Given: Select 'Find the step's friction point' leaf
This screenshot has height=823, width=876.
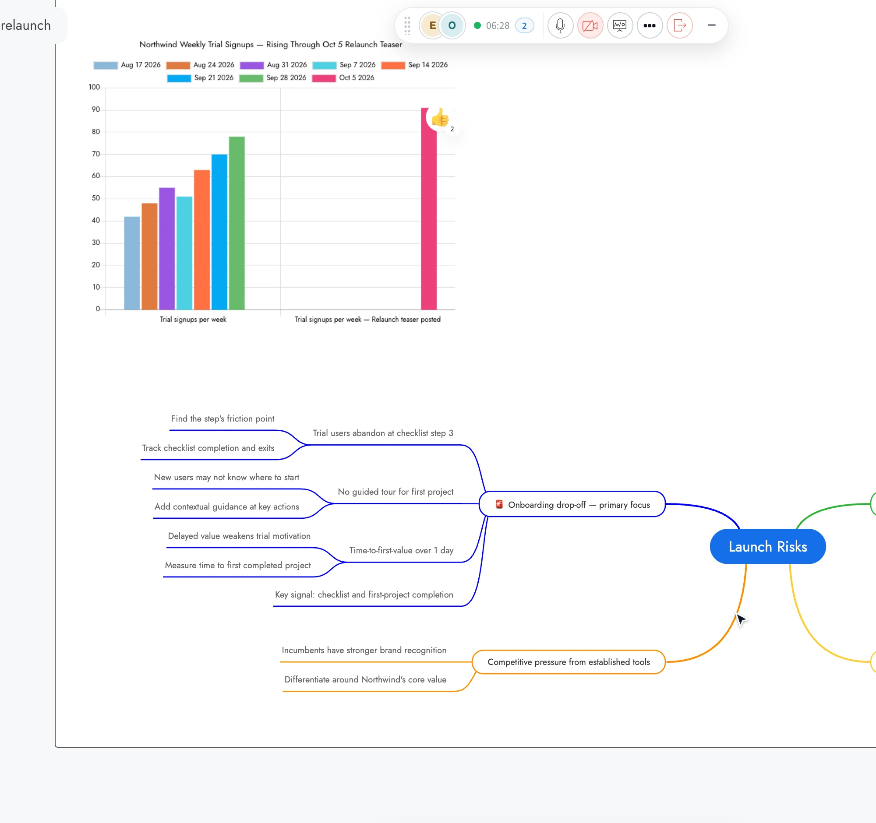Looking at the screenshot, I should (223, 419).
